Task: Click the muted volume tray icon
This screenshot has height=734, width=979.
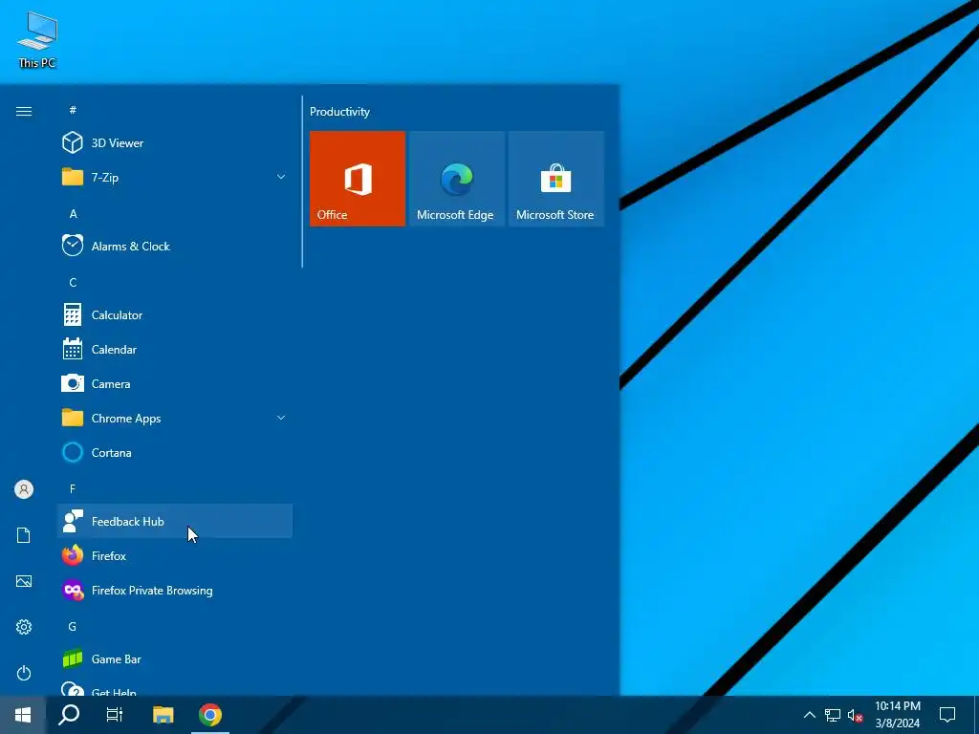Action: pyautogui.click(x=855, y=715)
